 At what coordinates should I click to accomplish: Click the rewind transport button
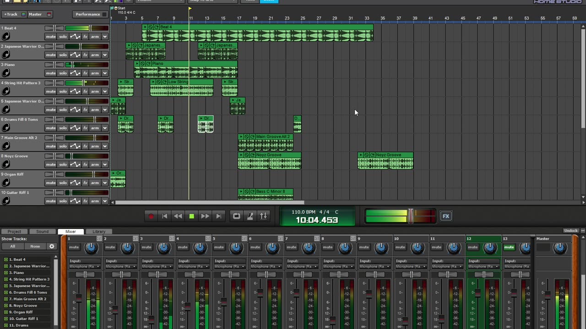tap(178, 216)
